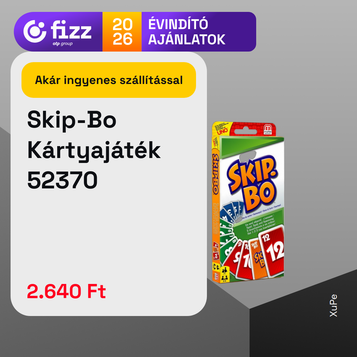
Task: Open the Skip-Bo Kártyajáték 52370 product title
Action: [94, 150]
